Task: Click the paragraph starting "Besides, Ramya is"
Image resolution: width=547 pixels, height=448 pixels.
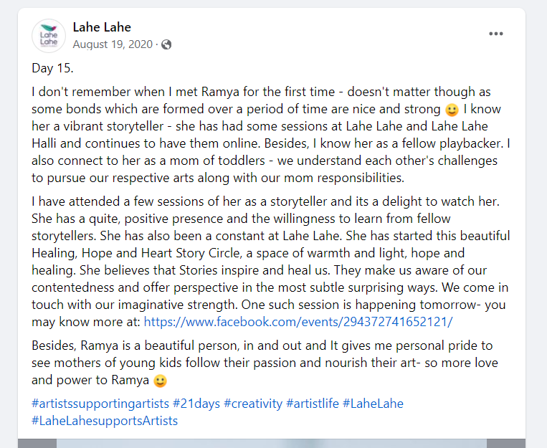Action: (265, 363)
